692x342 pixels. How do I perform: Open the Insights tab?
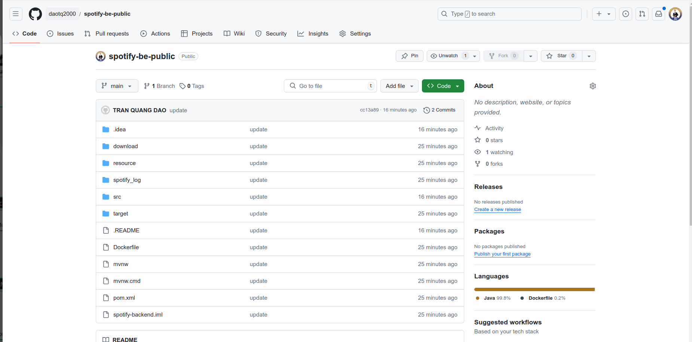(313, 34)
